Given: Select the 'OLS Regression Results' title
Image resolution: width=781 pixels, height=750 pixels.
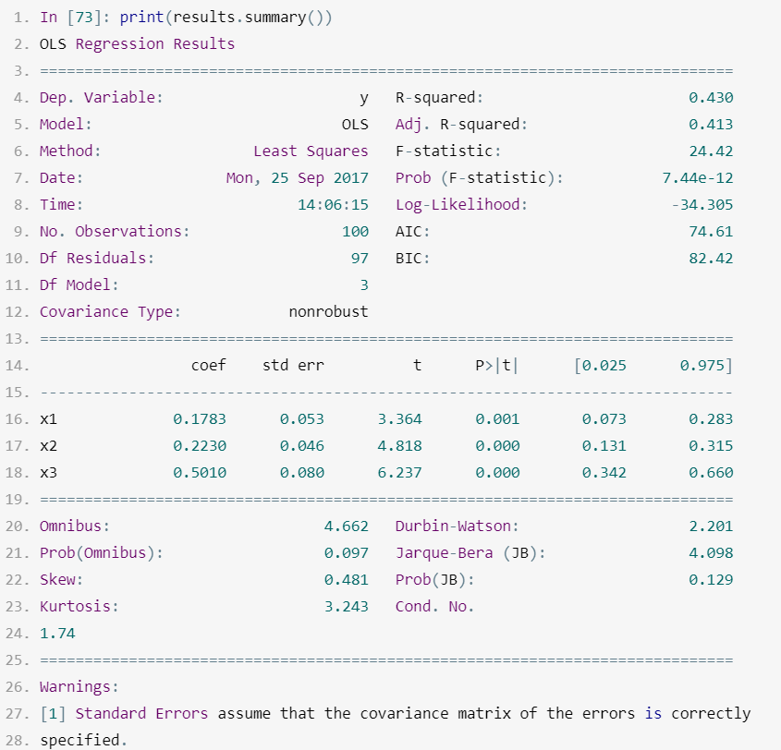Looking at the screenshot, I should tap(137, 43).
